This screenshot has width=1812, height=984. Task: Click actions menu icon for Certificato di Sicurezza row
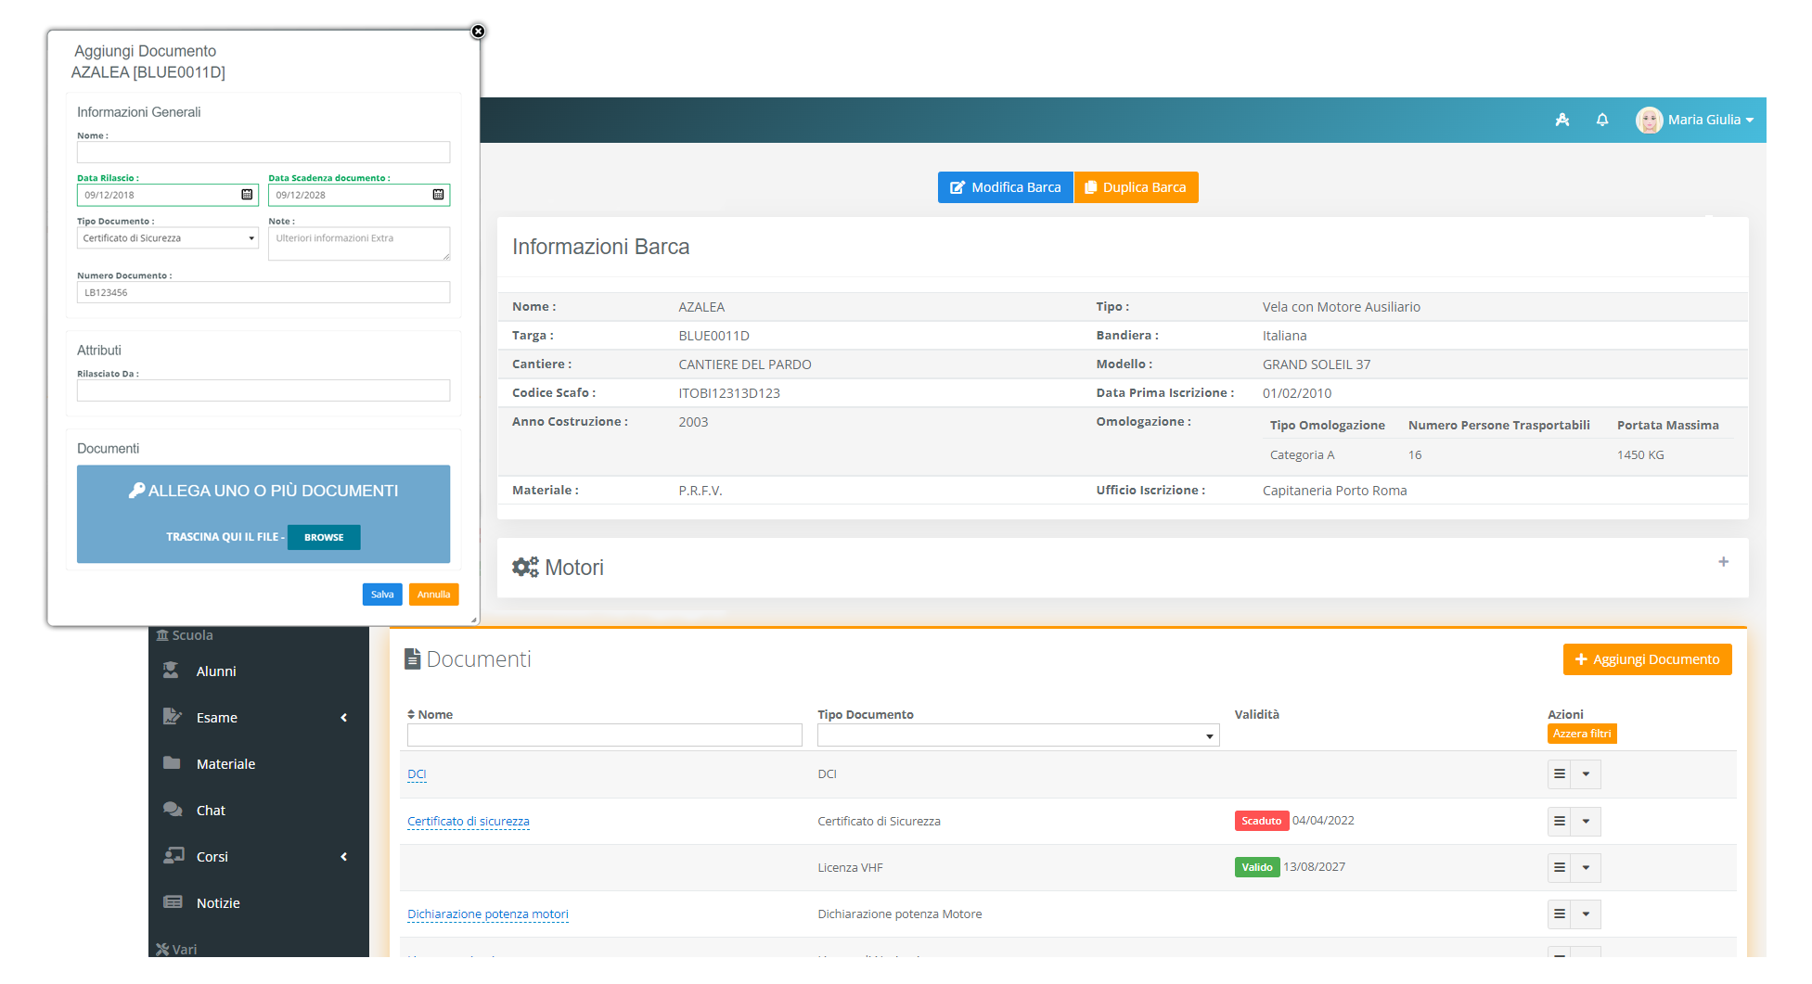pos(1560,822)
